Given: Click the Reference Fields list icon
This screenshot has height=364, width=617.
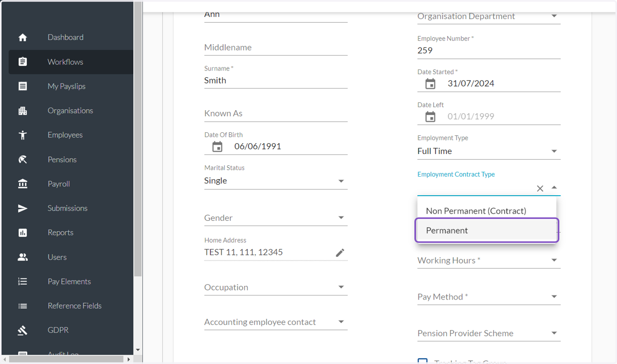Looking at the screenshot, I should 23,306.
